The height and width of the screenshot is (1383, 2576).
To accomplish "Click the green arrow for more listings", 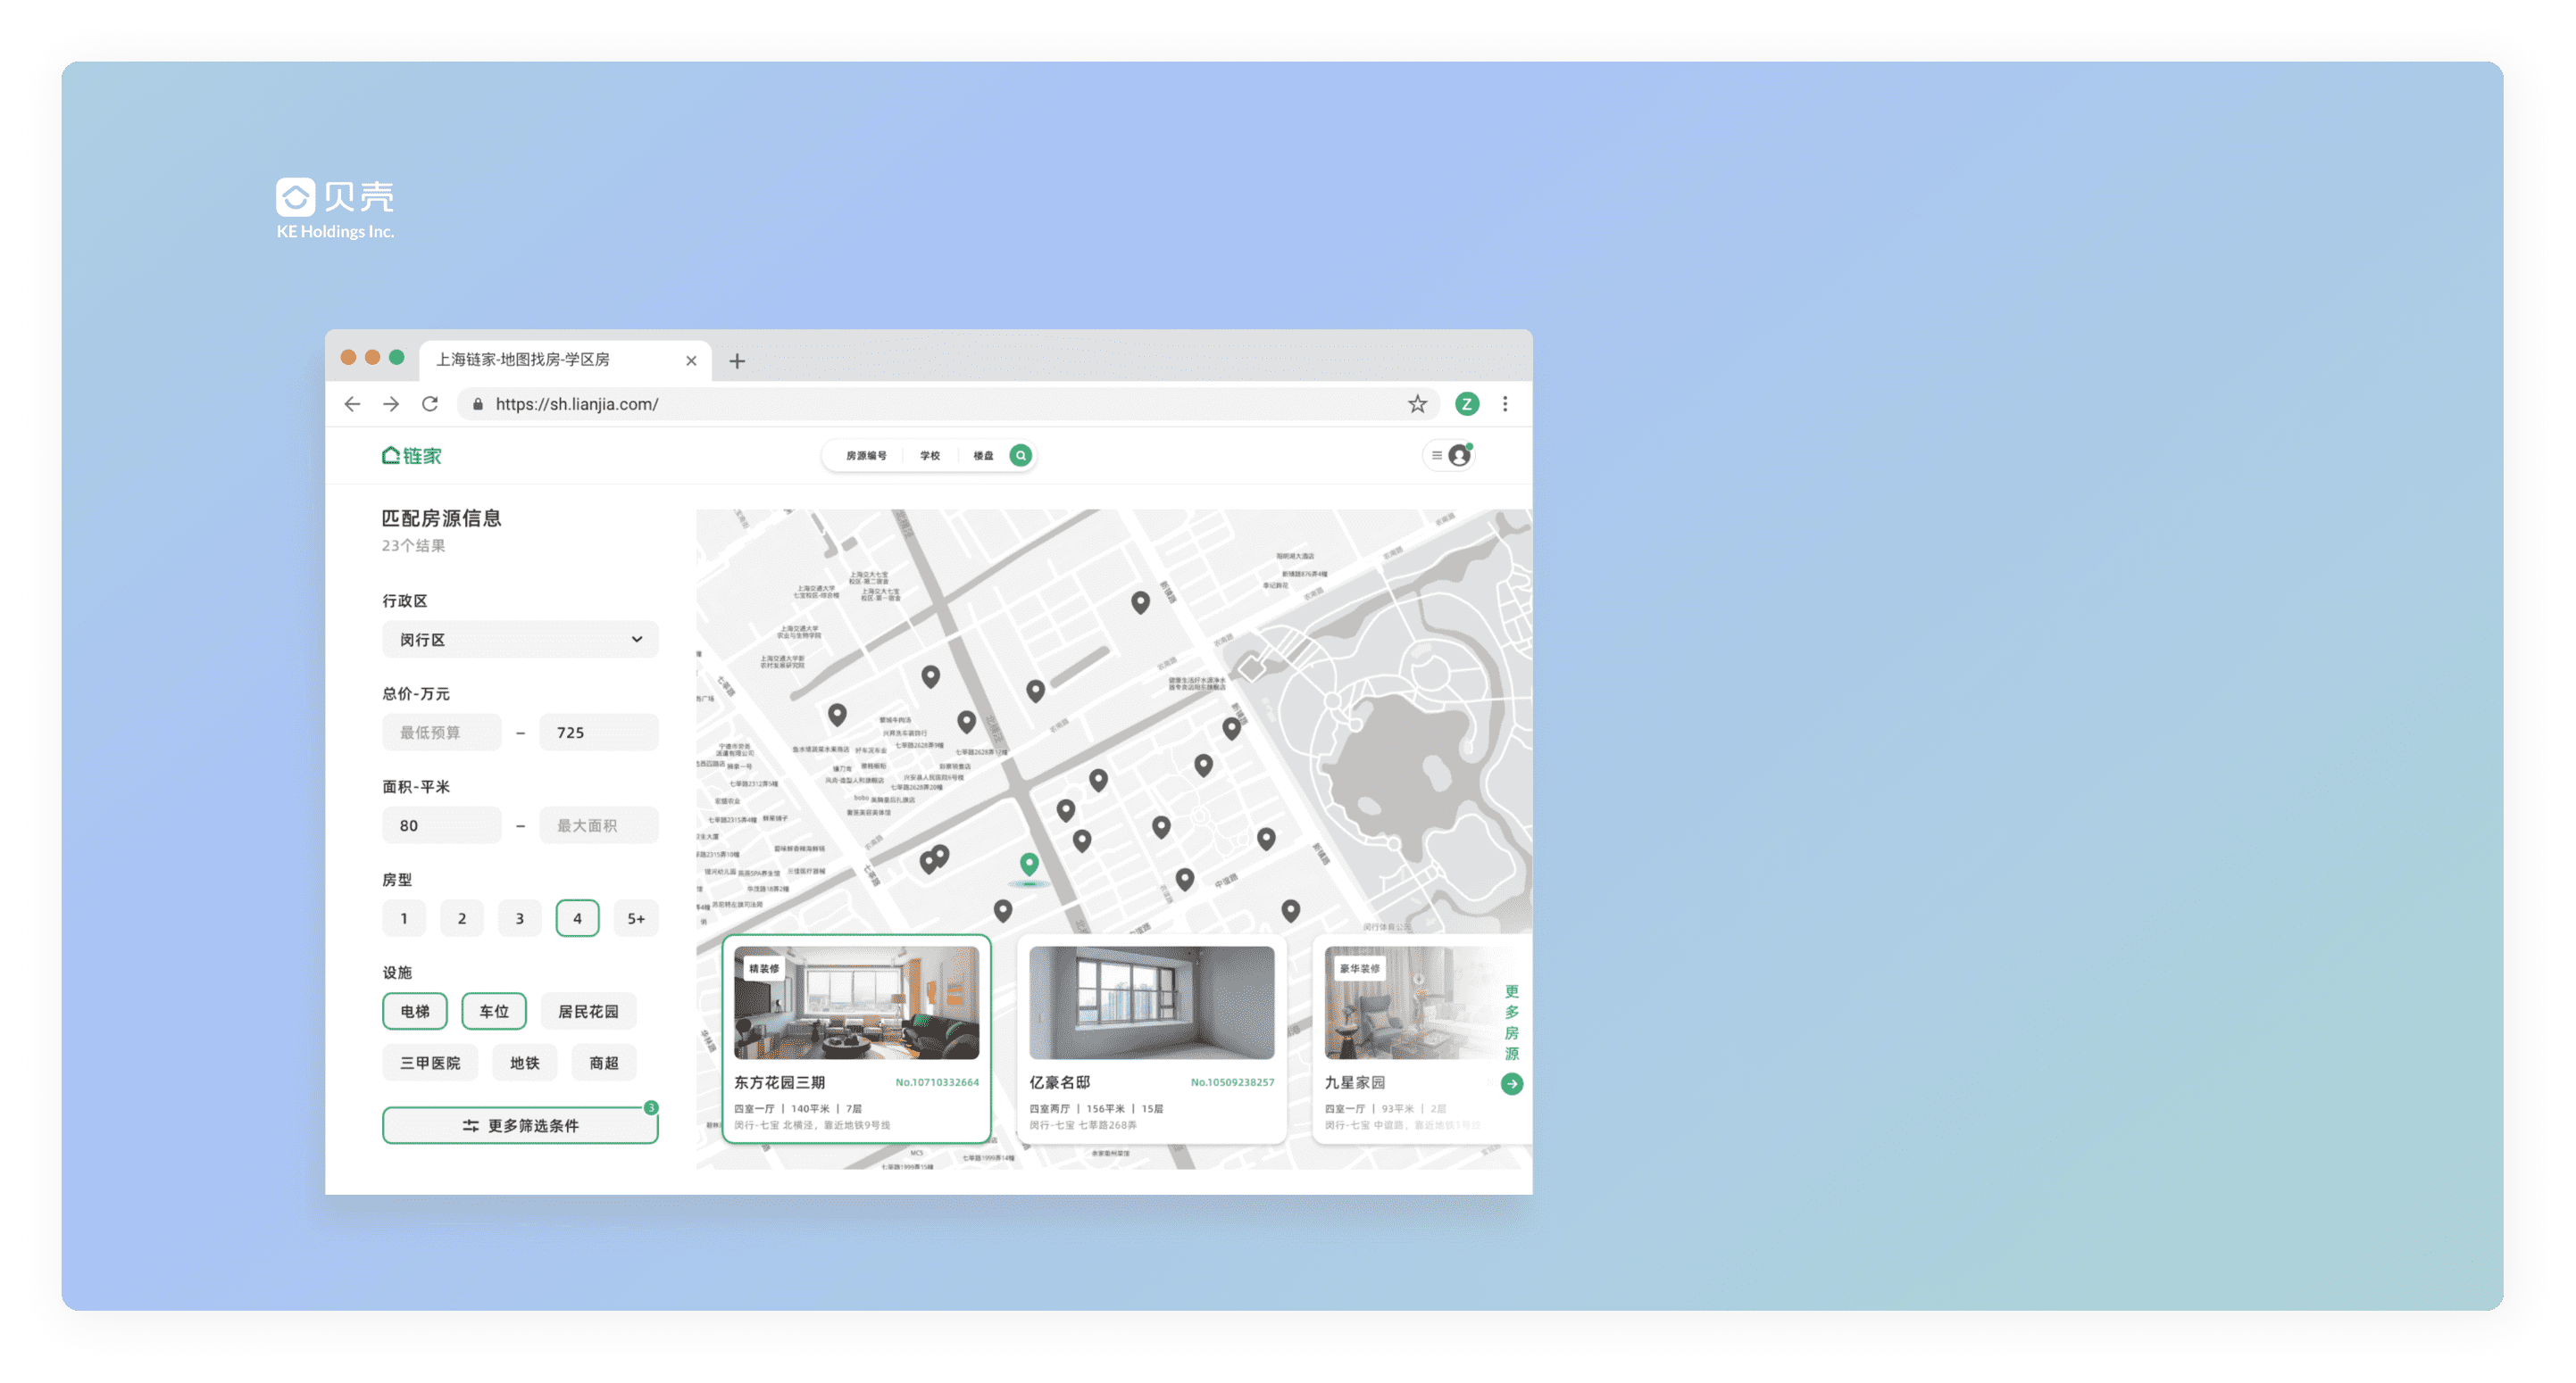I will [x=1511, y=1083].
